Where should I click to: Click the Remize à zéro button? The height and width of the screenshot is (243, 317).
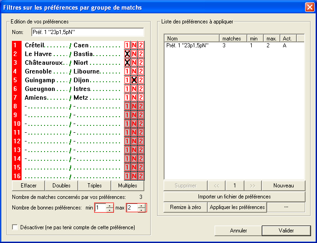[186, 207]
